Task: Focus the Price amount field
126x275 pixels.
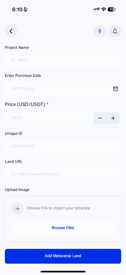Action: [x=49, y=118]
